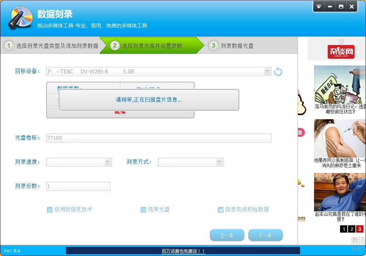Minimize the window with the dash icon
This screenshot has height=256, width=366.
330,7
